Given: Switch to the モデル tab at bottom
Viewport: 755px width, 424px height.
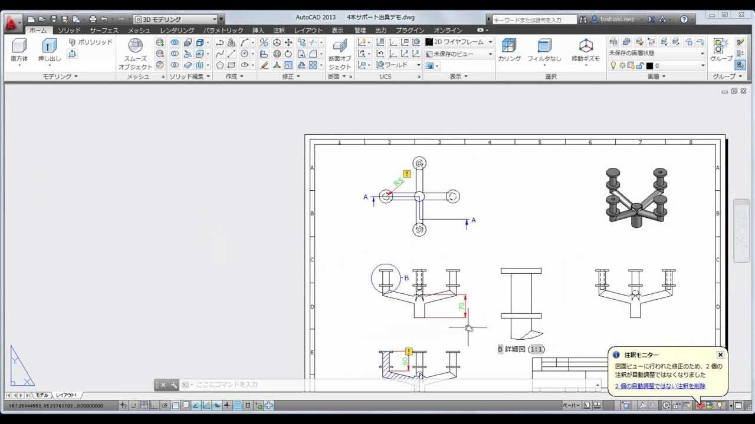Looking at the screenshot, I should point(42,395).
